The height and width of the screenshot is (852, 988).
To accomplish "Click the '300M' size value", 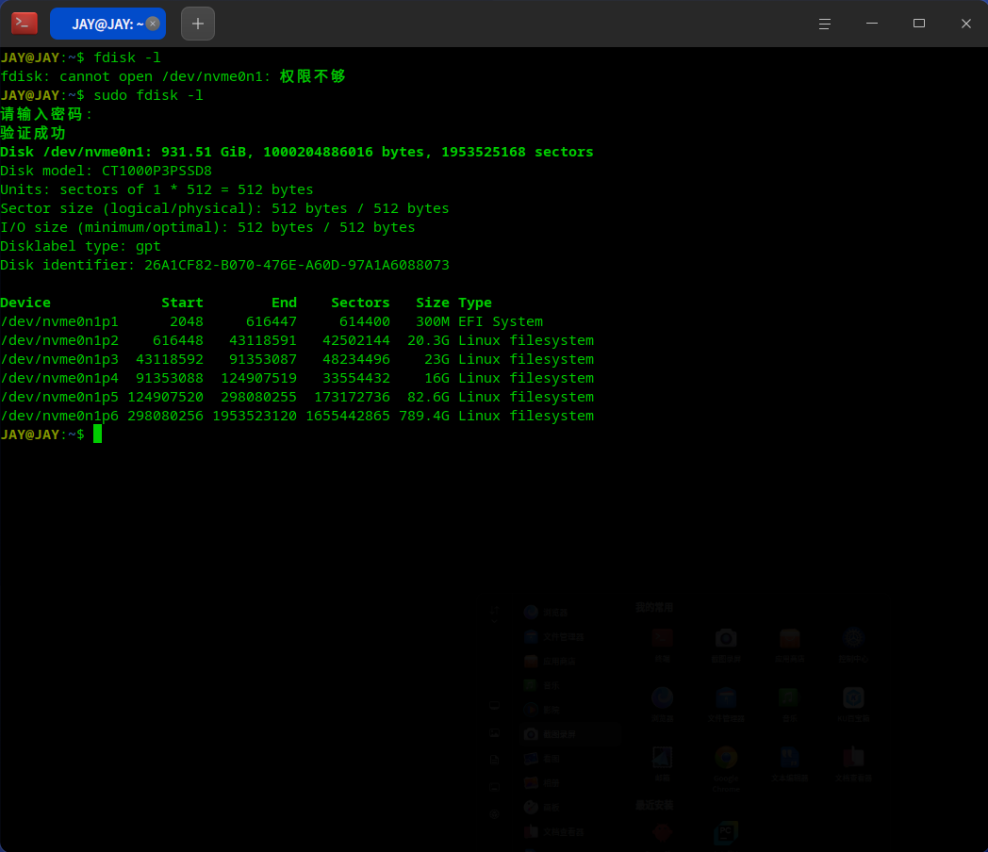I will point(433,321).
